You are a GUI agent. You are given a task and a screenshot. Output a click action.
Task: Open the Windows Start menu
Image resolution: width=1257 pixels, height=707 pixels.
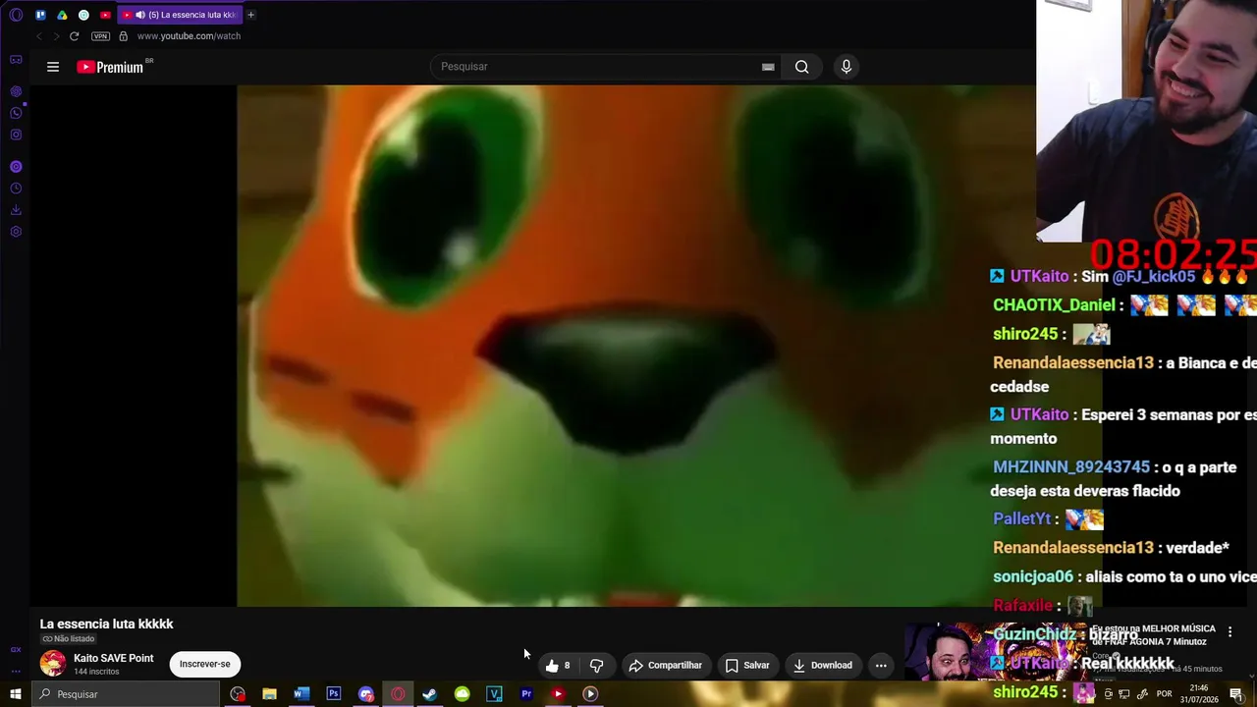16,694
